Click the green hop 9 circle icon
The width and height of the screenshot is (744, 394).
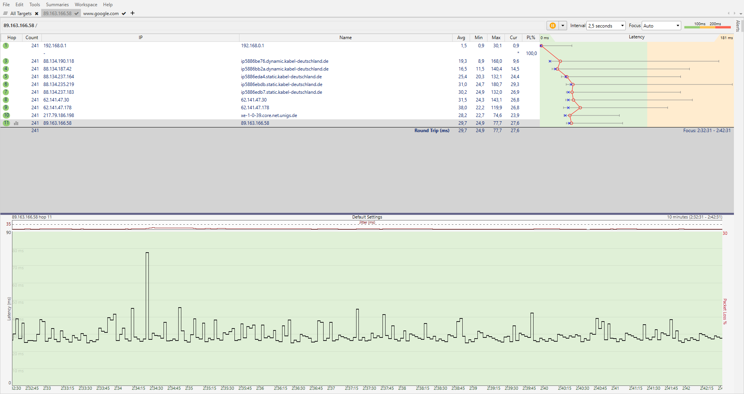[x=6, y=108]
